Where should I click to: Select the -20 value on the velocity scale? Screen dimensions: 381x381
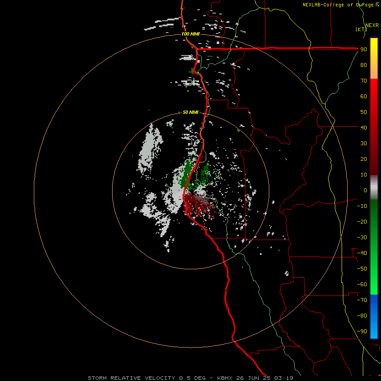click(x=362, y=221)
